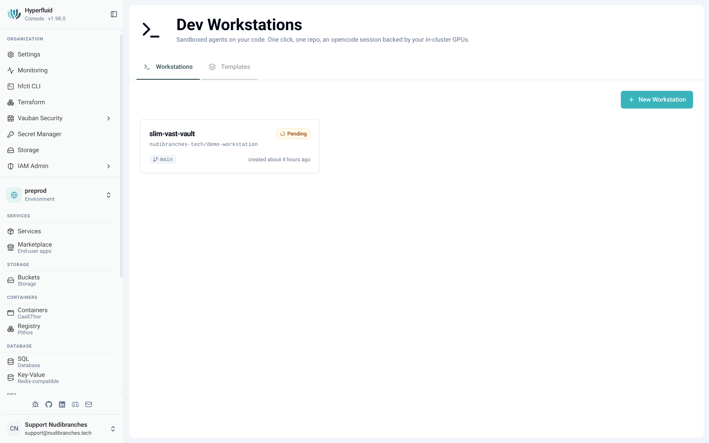The width and height of the screenshot is (709, 443).
Task: Click the IAM Admin shield icon
Action: click(x=11, y=166)
